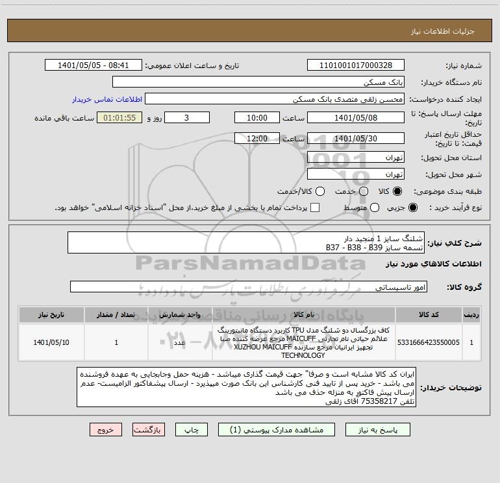Viewport: 500px width, 483px height.
Task: Click the MAICUFF product name cell
Action: 304,342
